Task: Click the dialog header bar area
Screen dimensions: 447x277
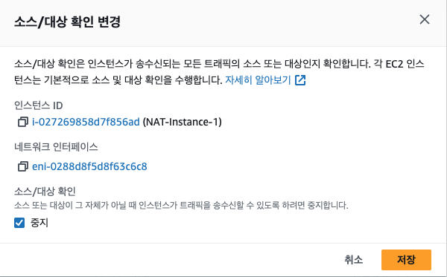Action: [x=223, y=23]
